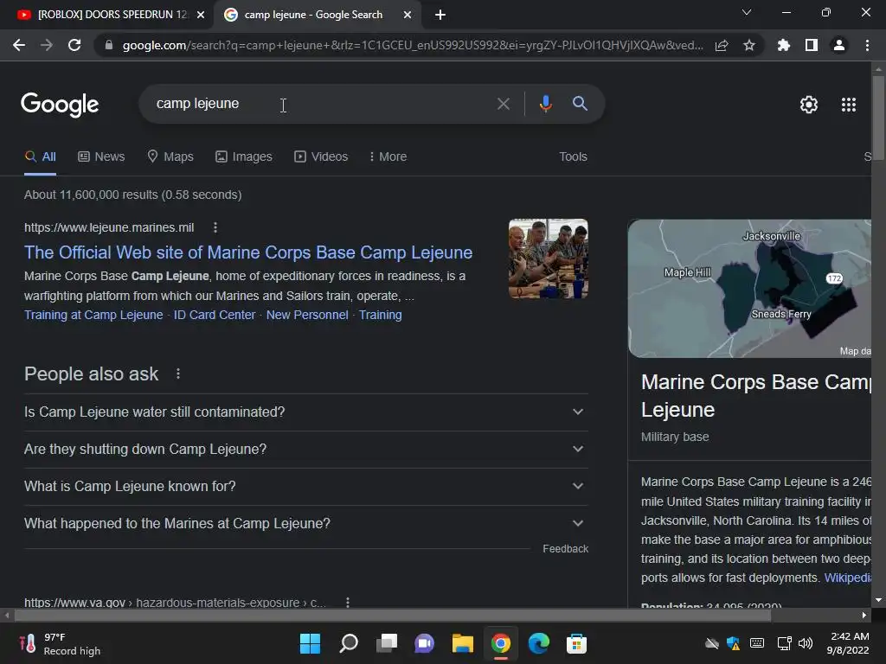This screenshot has height=664, width=886.
Task: Open the Windows Start menu
Action: pyautogui.click(x=310, y=643)
